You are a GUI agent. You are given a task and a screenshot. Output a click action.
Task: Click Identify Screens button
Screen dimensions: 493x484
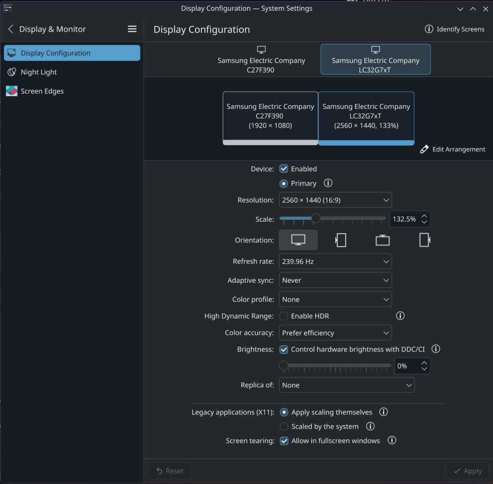[x=455, y=29]
